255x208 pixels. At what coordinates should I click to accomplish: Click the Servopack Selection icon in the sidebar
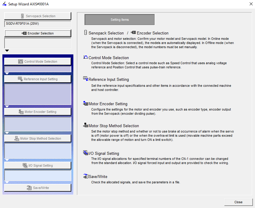point(22,16)
